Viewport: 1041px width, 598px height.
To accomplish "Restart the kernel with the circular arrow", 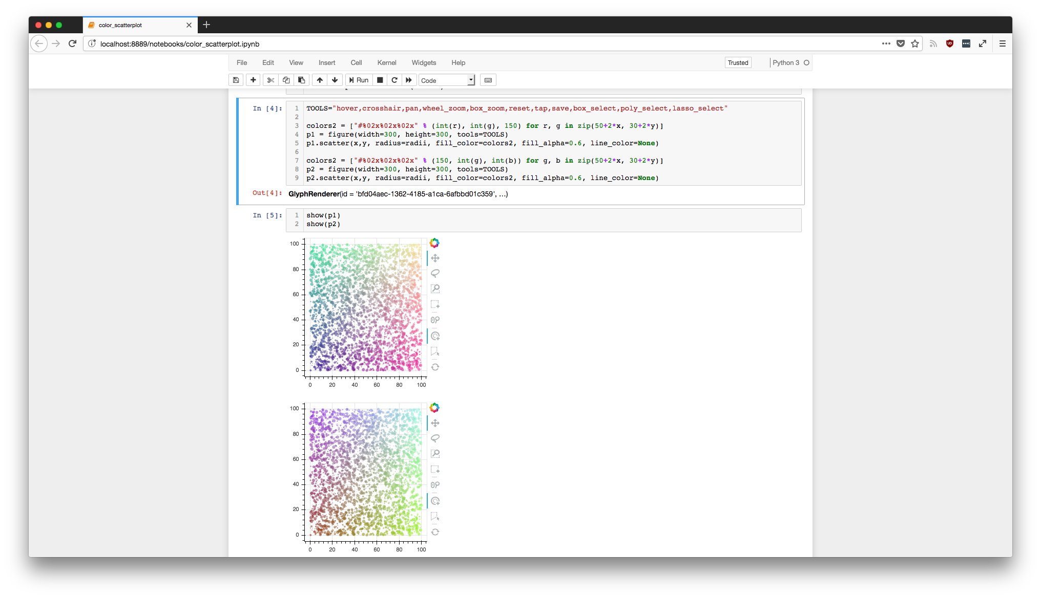I will pyautogui.click(x=394, y=80).
